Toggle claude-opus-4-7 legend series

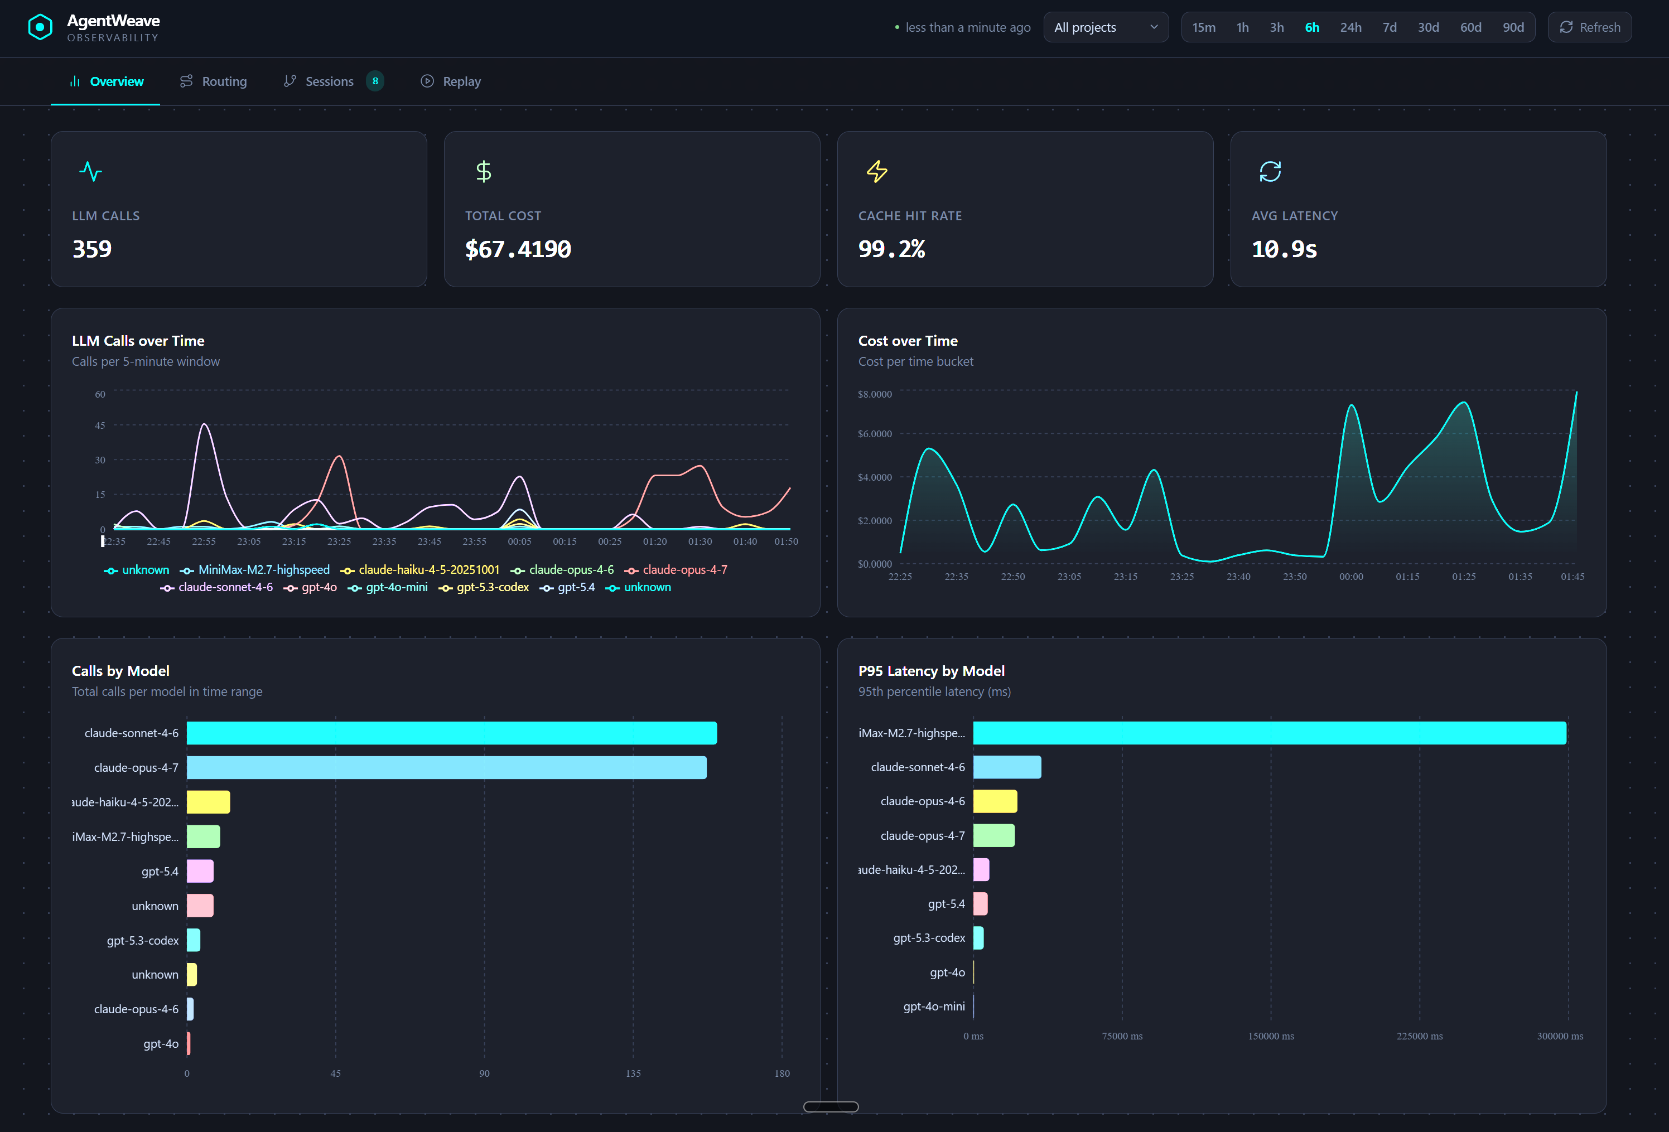[676, 570]
